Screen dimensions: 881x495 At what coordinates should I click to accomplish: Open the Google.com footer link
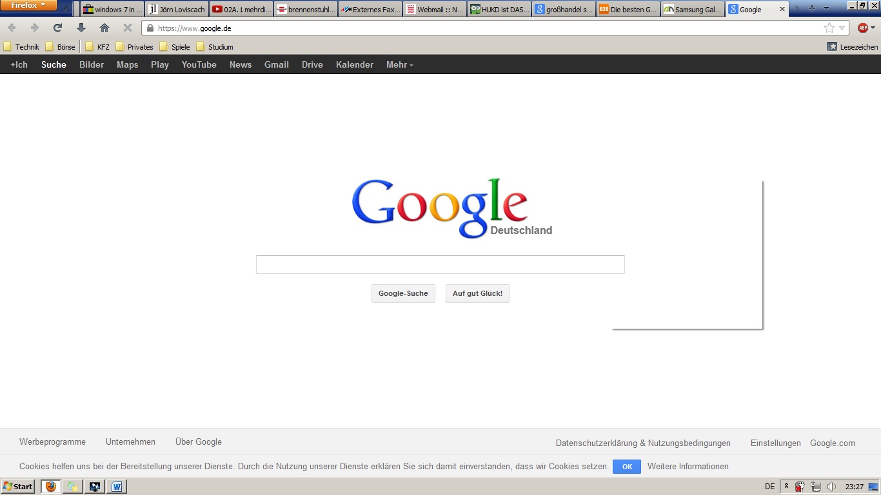(833, 443)
